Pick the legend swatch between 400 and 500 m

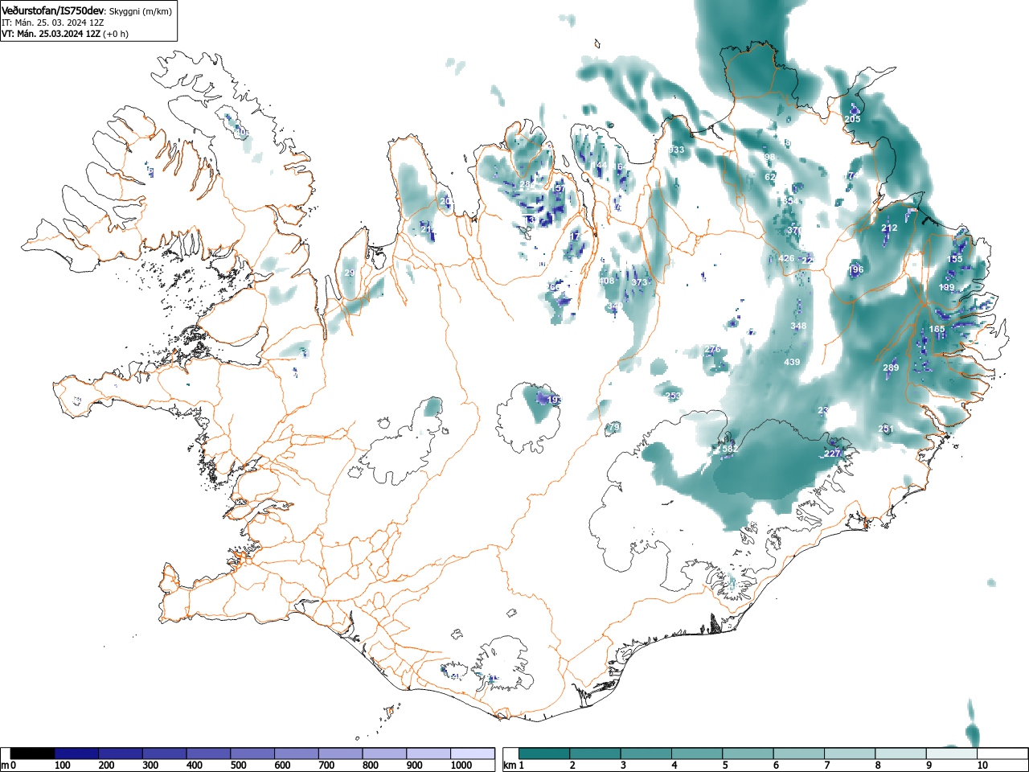click(x=208, y=754)
